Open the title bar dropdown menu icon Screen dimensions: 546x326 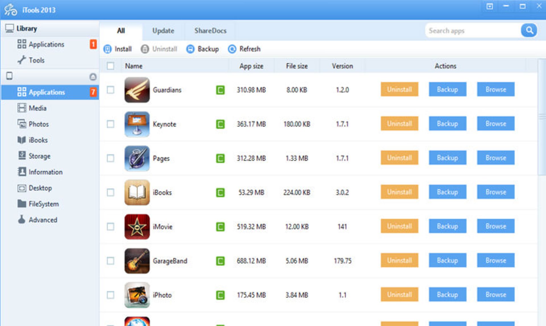(489, 6)
